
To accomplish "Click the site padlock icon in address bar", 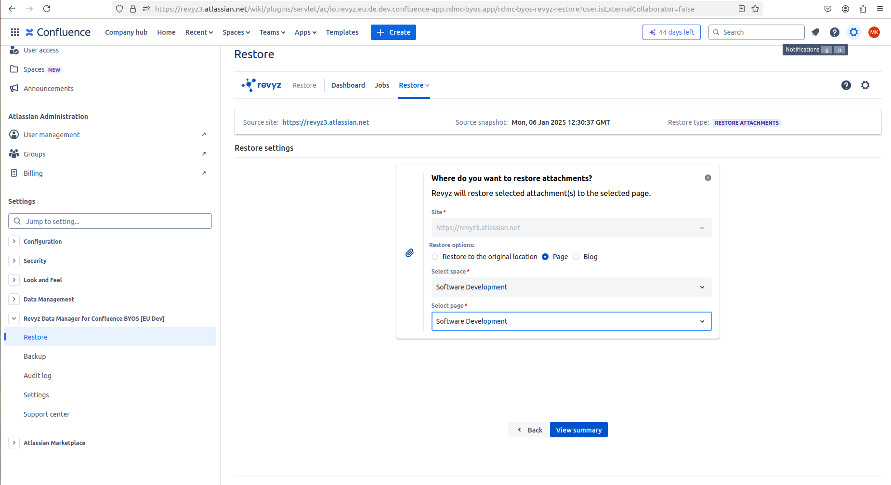I will [133, 9].
